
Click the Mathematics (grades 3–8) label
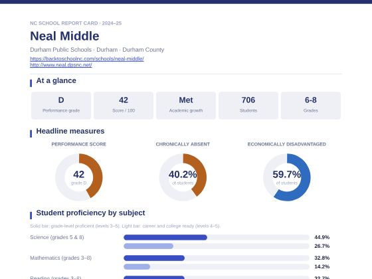pos(60,258)
